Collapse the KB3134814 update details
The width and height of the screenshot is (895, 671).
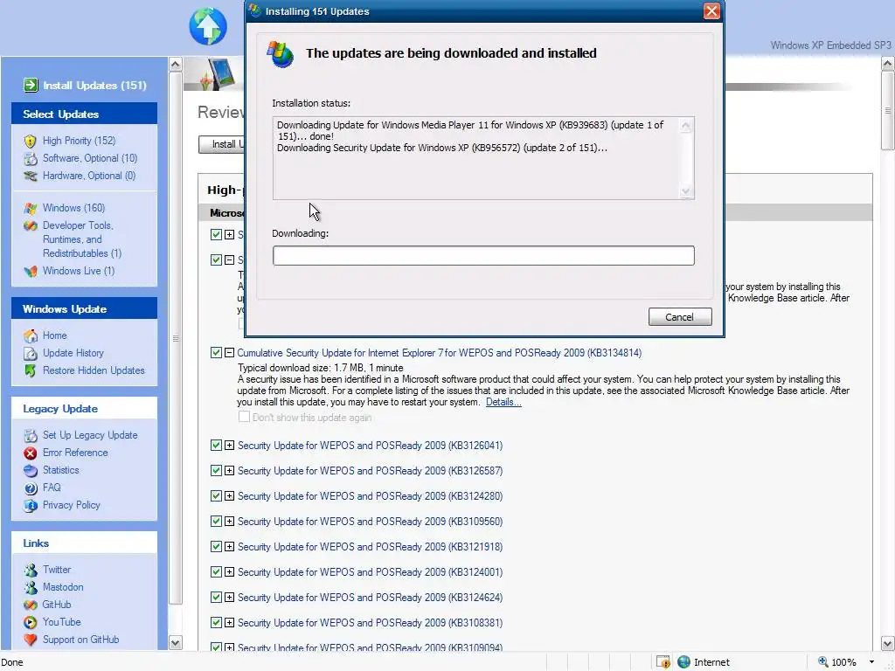(230, 353)
